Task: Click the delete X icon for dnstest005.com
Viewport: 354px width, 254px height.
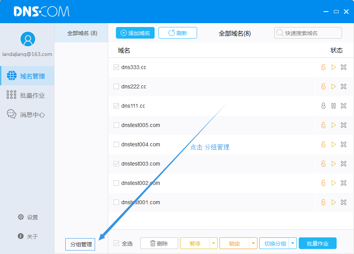Action: click(x=344, y=125)
